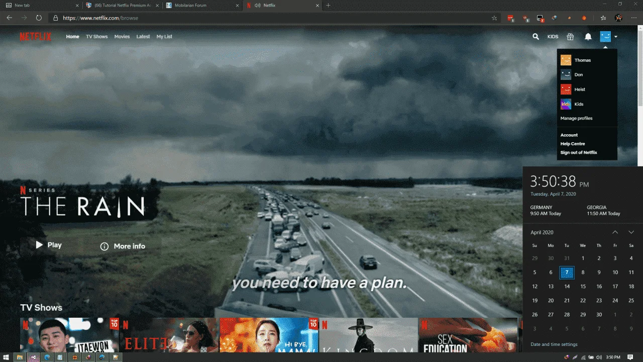
Task: Open the favorites list icon
Action: pyautogui.click(x=604, y=18)
